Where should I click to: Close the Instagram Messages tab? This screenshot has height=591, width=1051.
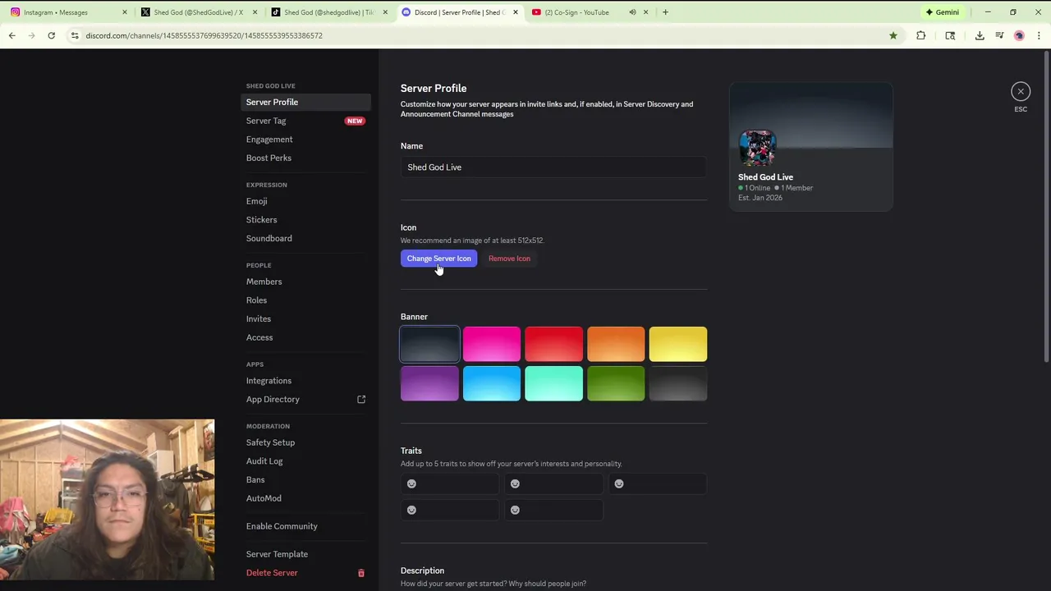pyautogui.click(x=125, y=12)
